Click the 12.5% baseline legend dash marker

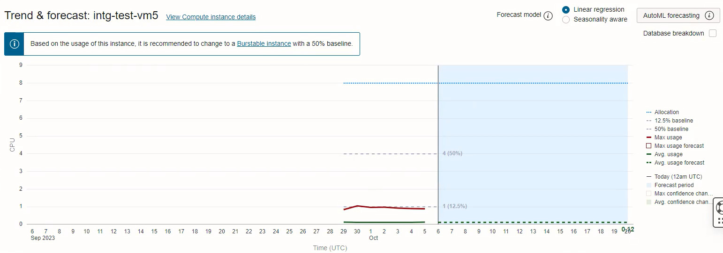[649, 121]
